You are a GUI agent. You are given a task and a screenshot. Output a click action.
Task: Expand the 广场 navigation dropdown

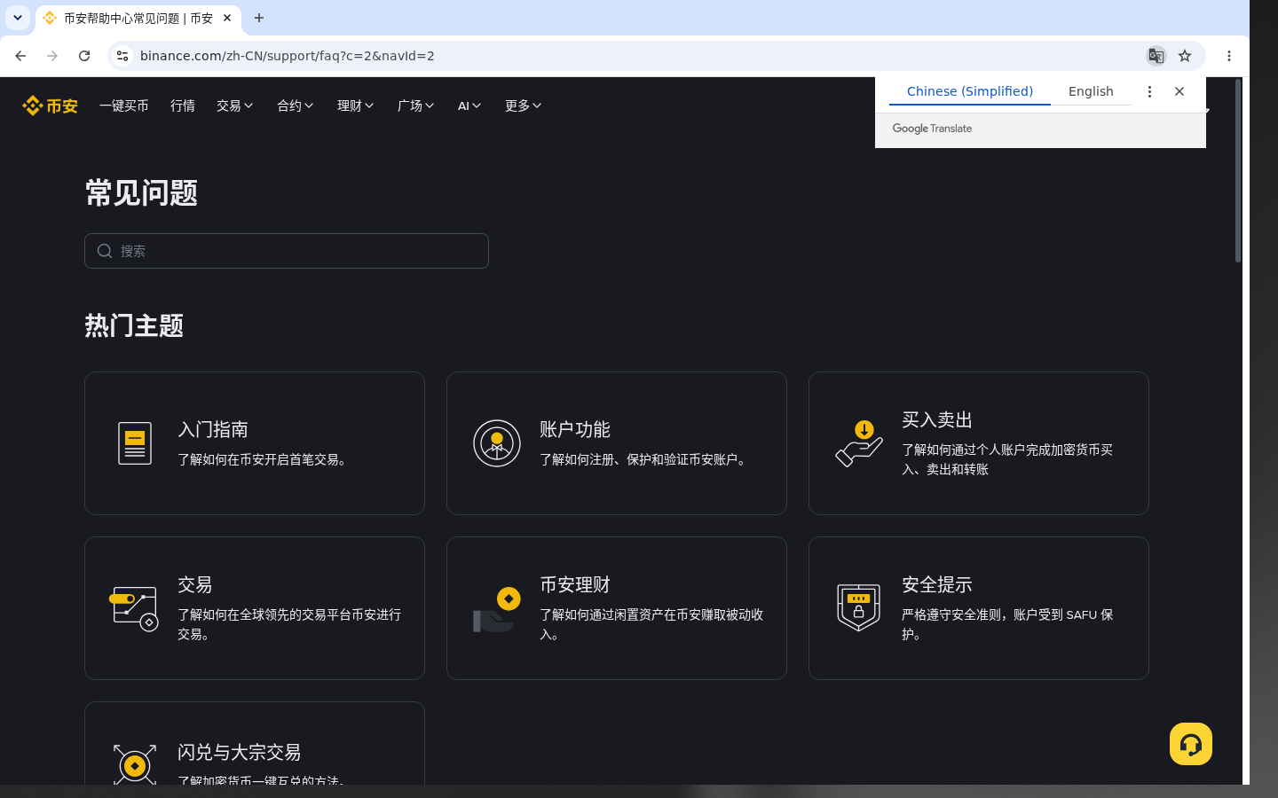coord(416,106)
